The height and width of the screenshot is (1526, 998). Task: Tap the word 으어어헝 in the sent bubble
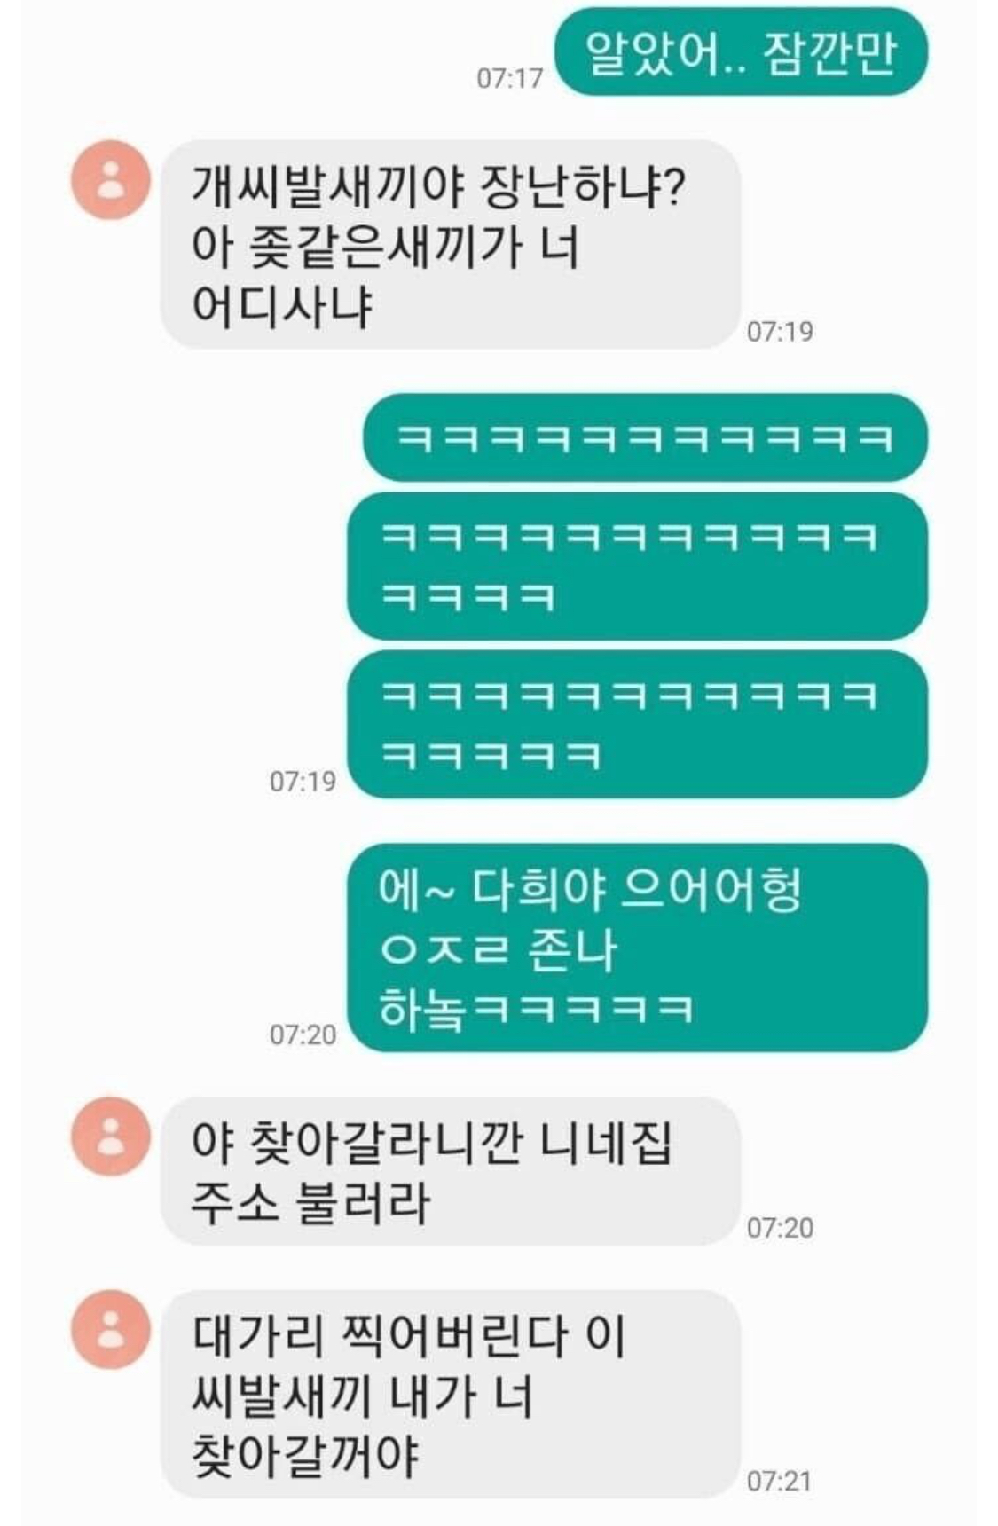[x=711, y=890]
